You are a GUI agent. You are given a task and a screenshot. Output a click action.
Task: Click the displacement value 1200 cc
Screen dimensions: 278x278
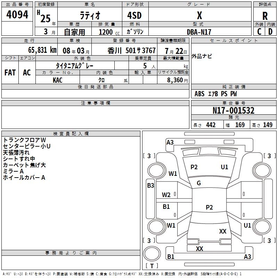(x=109, y=32)
